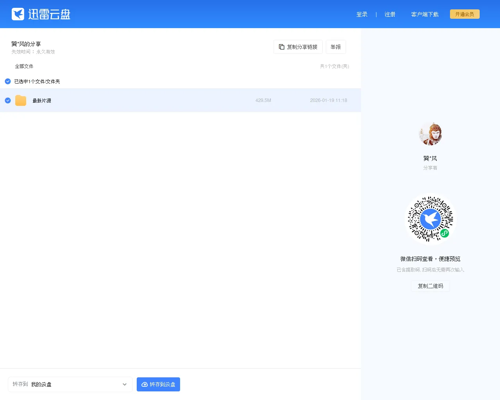This screenshot has width=500, height=400.
Task: Click the sharer avatar of 巽*风
Action: tap(430, 134)
